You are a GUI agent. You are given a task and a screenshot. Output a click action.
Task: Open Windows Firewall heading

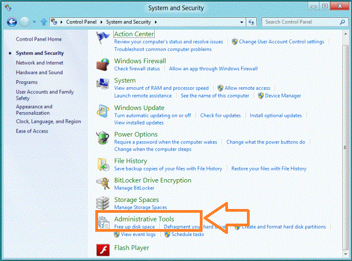(140, 61)
